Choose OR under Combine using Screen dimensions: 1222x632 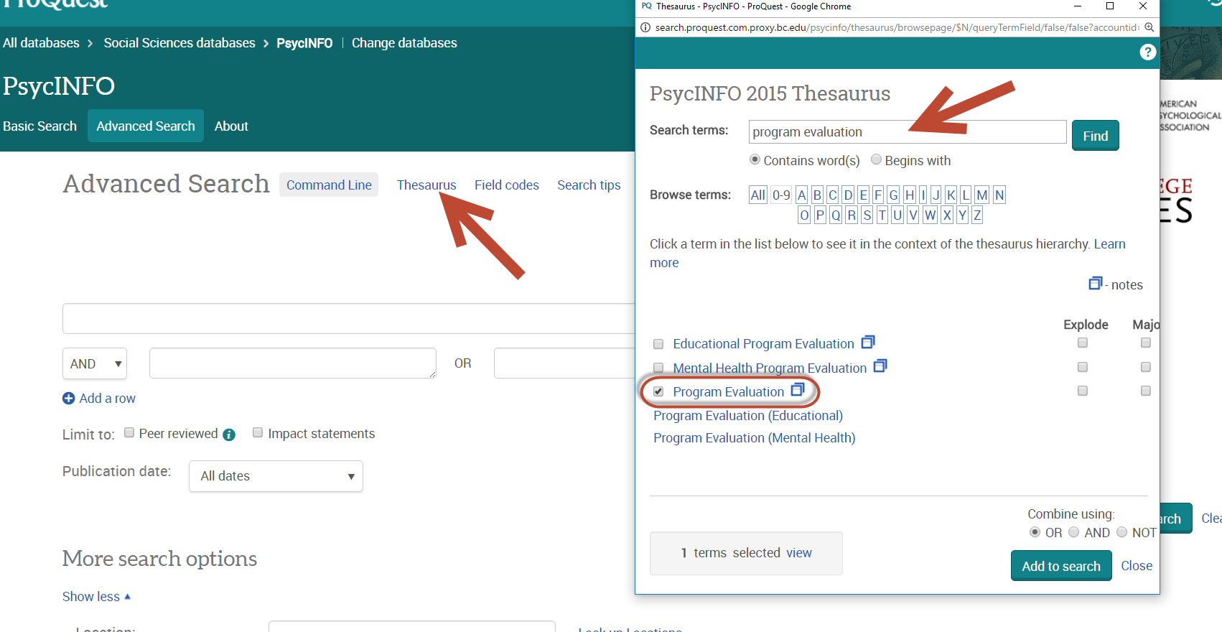(1035, 532)
